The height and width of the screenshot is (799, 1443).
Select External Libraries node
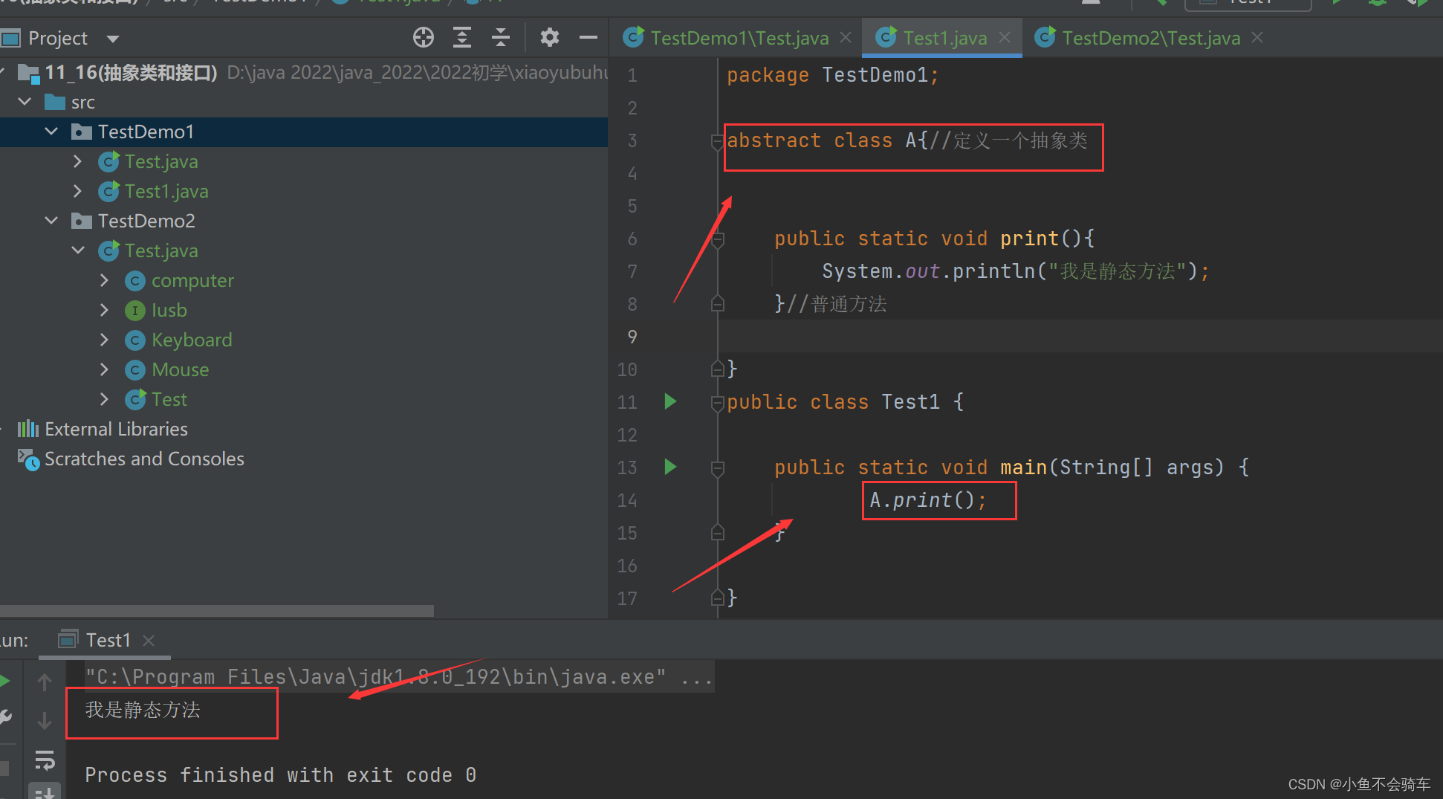[x=103, y=429]
